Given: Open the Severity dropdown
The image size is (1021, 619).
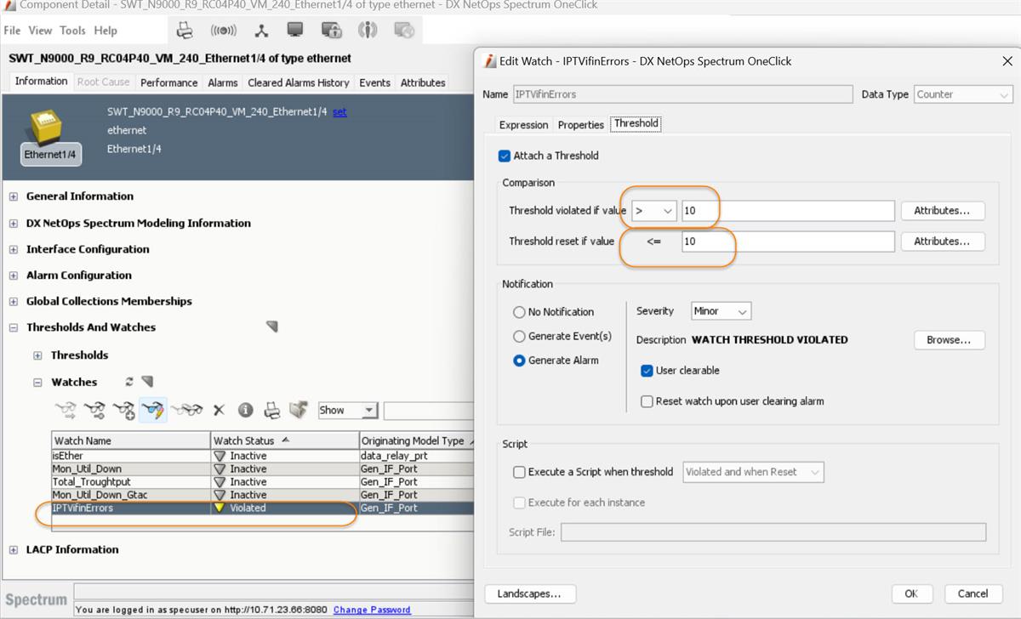Looking at the screenshot, I should (x=721, y=311).
